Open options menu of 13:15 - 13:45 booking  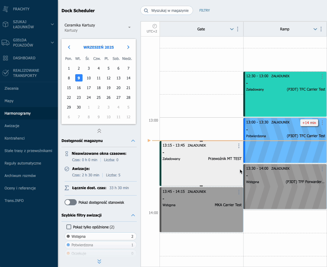pos(239,146)
